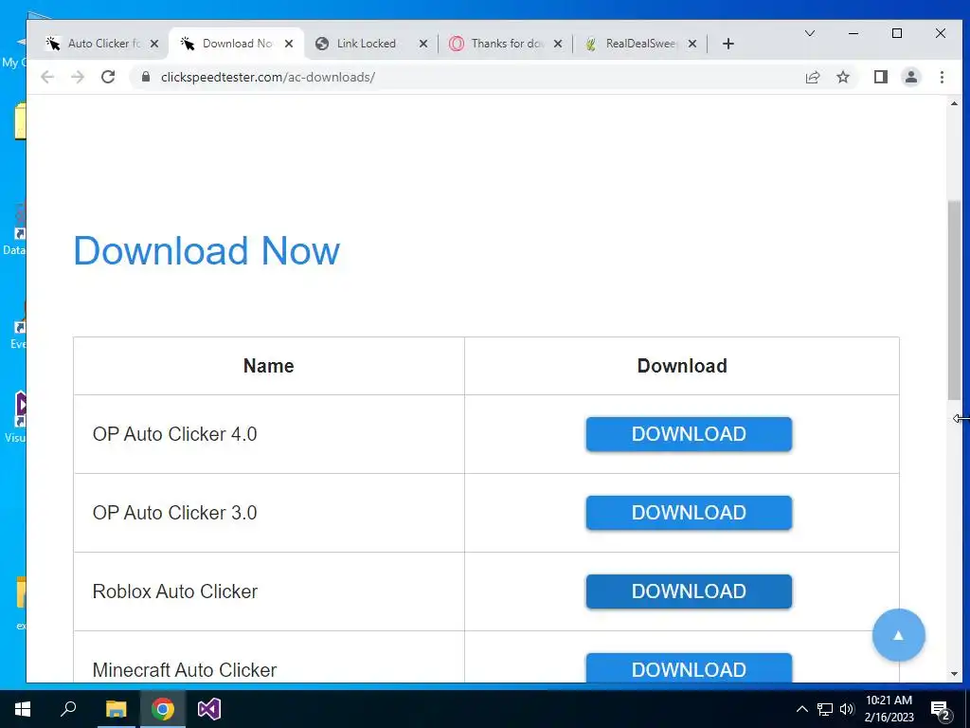Close the RealDealSweeps tab

tap(692, 44)
